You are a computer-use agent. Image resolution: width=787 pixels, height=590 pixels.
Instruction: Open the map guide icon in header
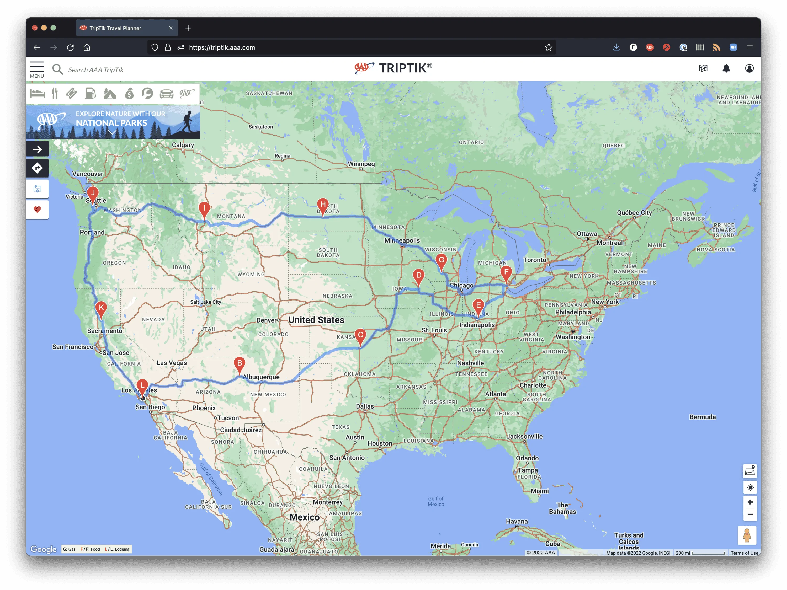(703, 68)
